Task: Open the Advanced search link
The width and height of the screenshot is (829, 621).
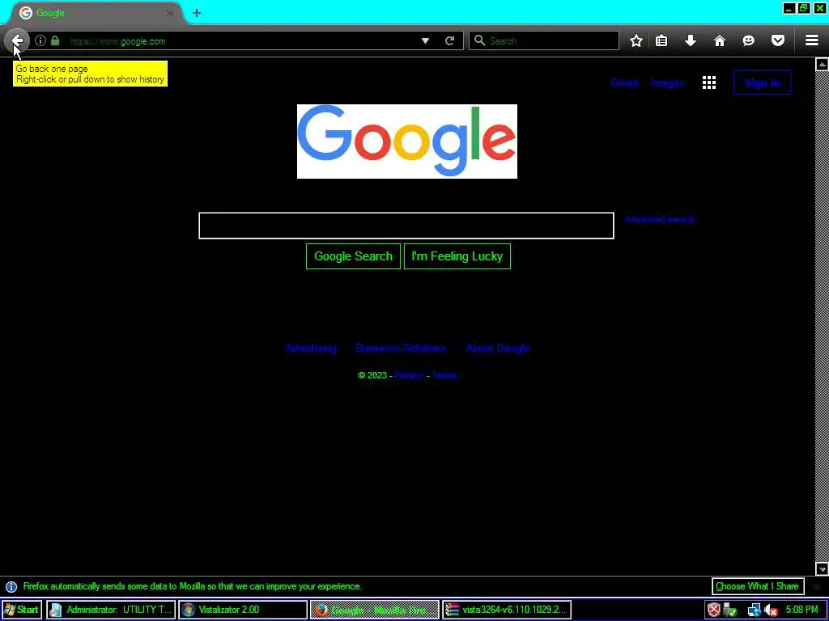Action: (x=659, y=219)
